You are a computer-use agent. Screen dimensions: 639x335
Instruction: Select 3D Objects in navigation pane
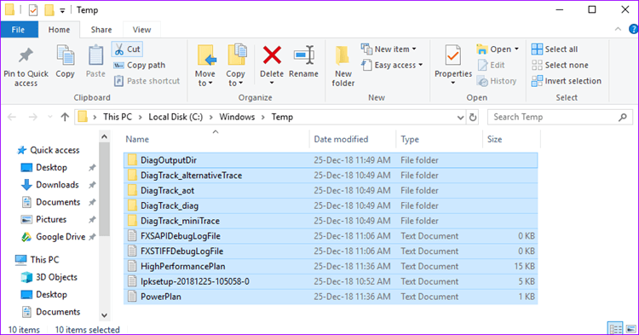click(49, 277)
